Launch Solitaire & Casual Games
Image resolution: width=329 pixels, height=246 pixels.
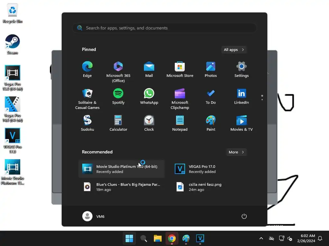(87, 99)
